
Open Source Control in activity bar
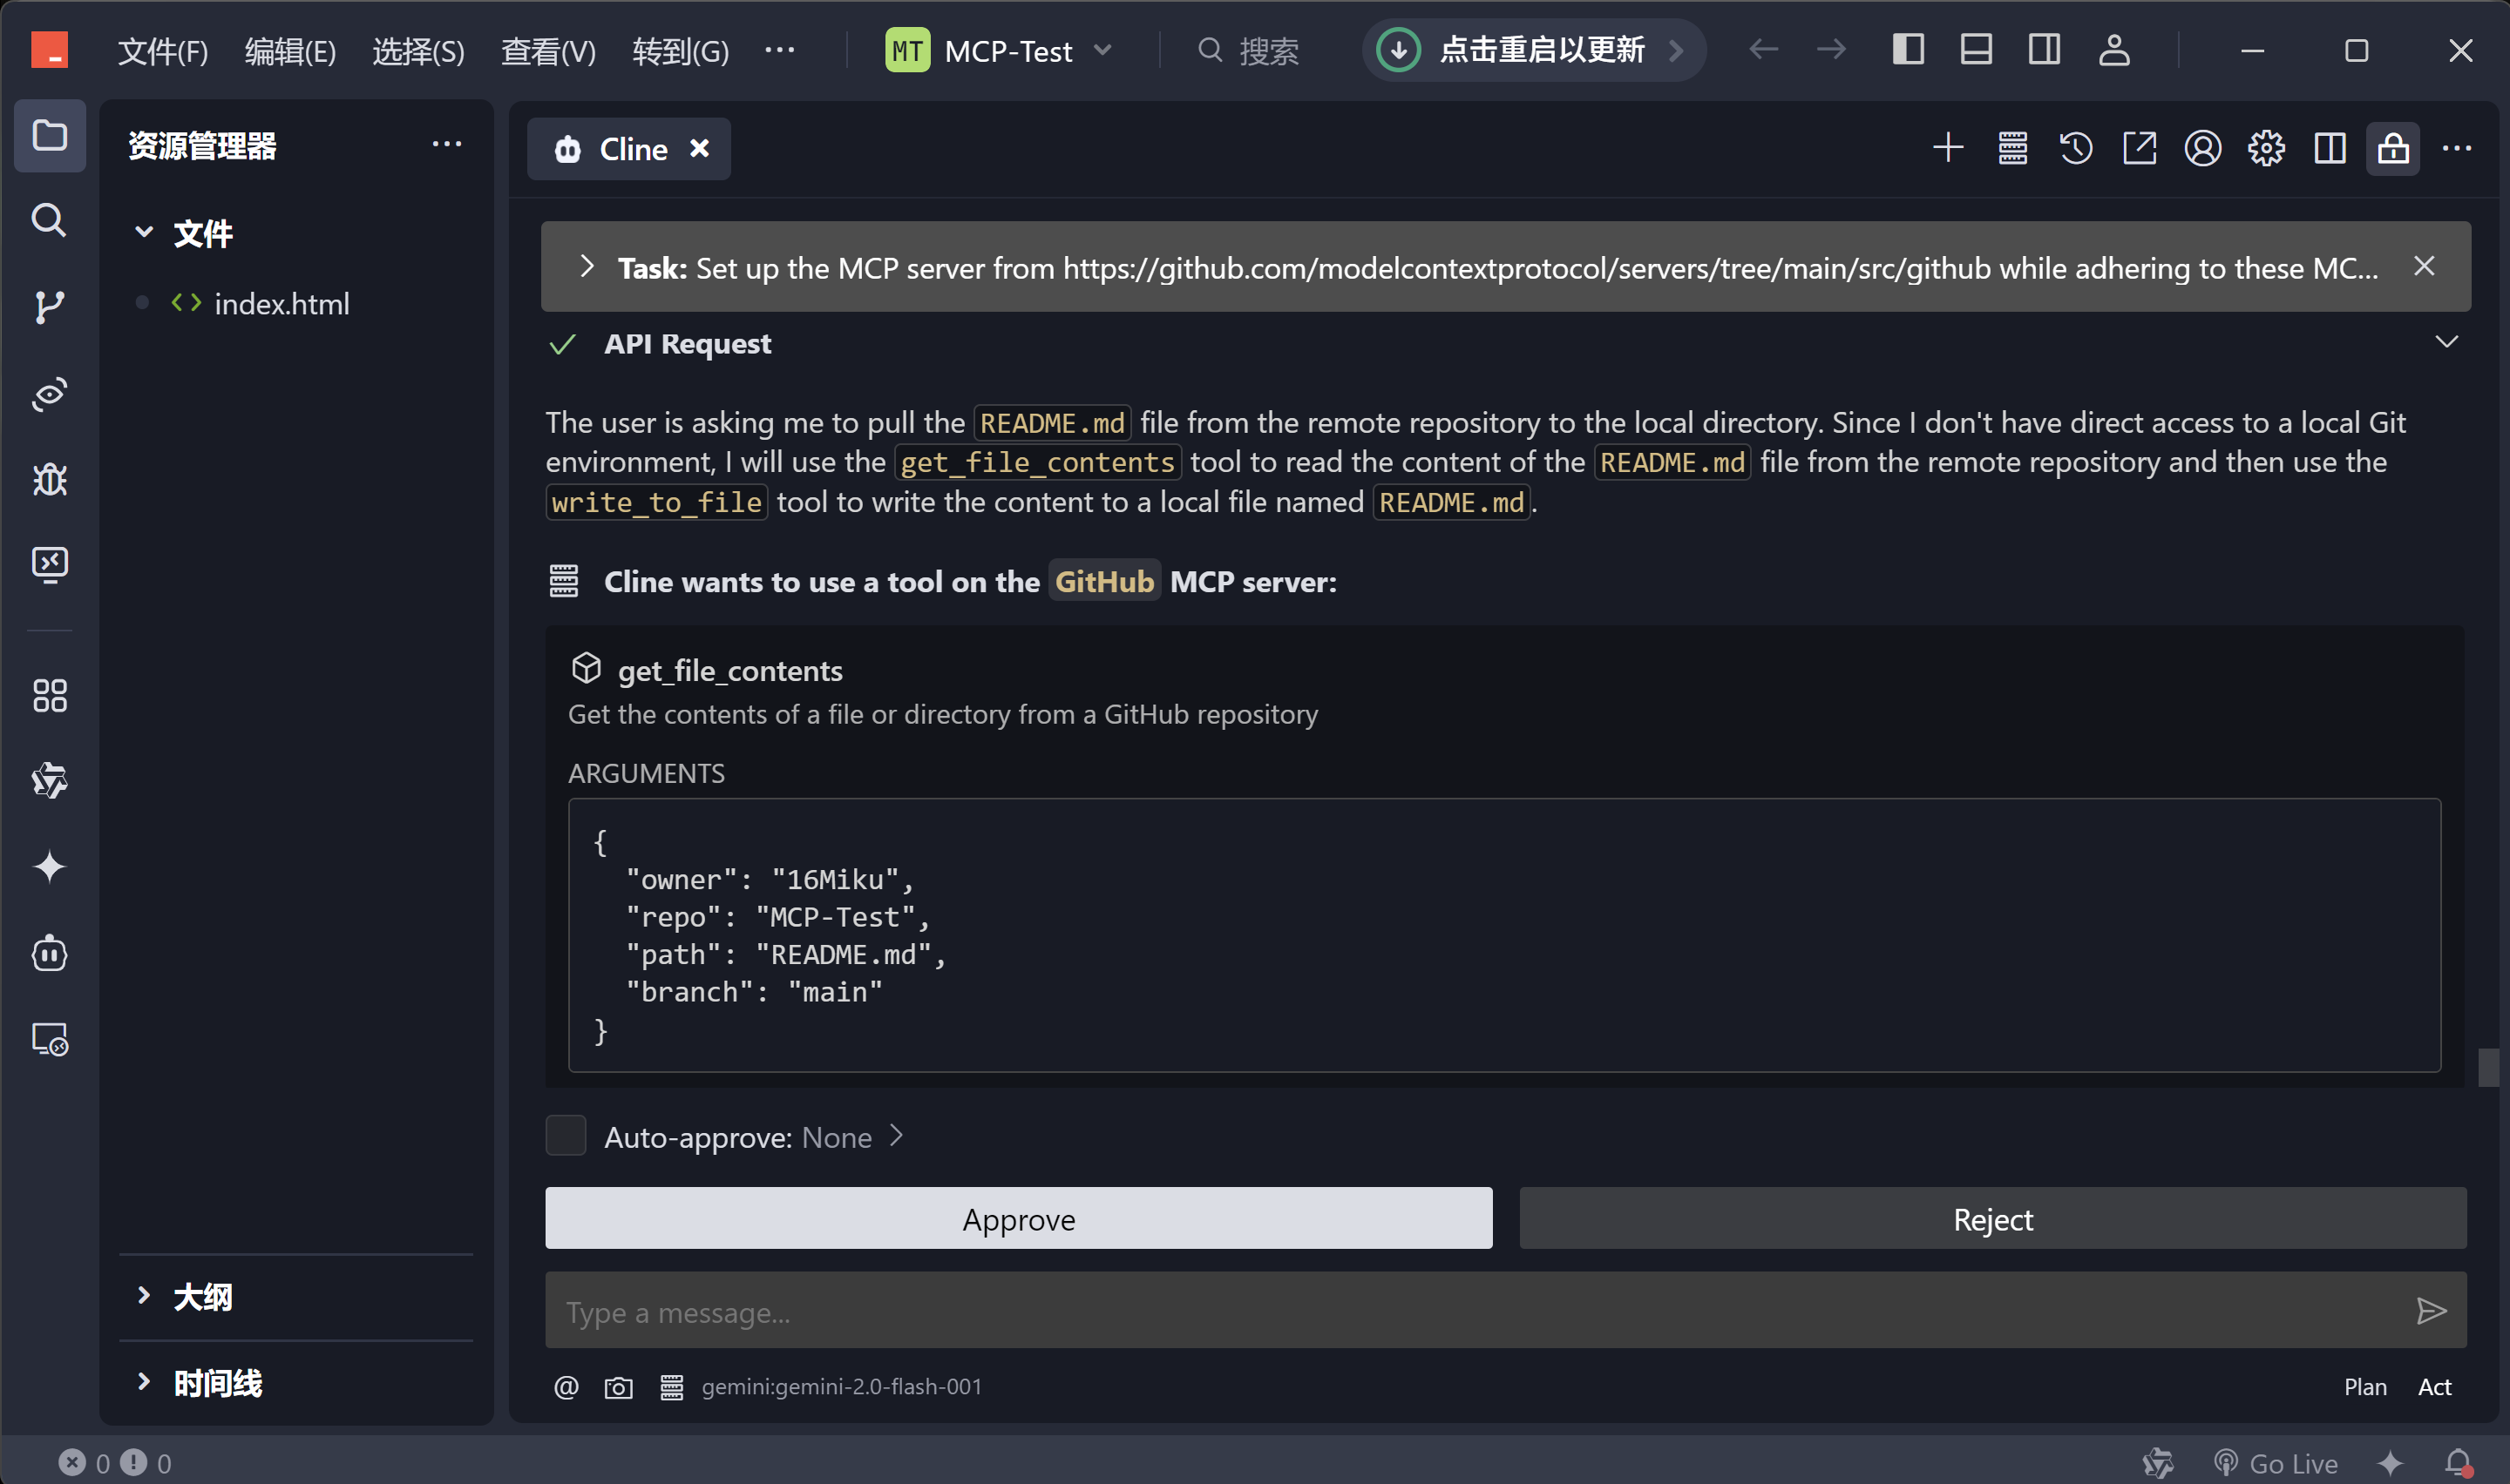pyautogui.click(x=49, y=306)
